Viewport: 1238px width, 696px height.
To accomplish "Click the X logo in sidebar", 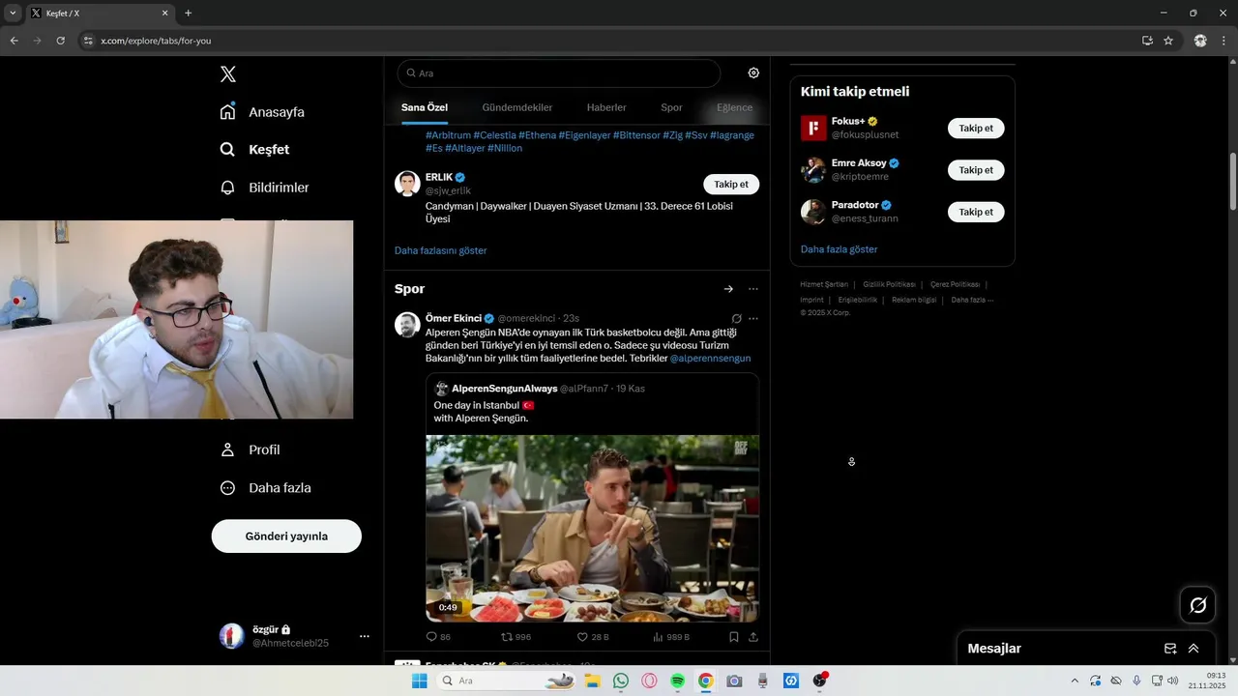I will click(227, 74).
